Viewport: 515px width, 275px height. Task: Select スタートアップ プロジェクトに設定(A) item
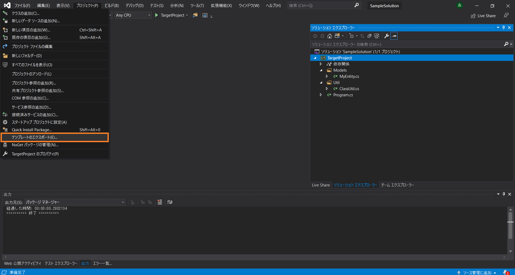tap(55, 122)
